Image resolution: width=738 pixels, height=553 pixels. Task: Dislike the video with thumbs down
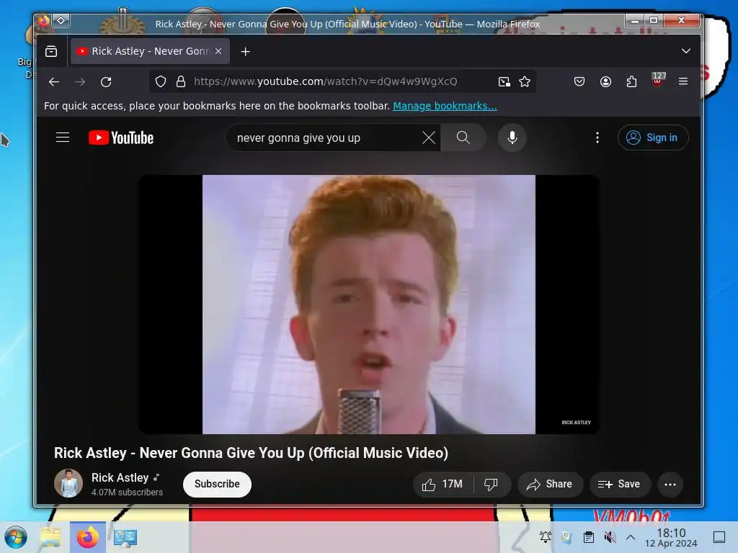492,485
